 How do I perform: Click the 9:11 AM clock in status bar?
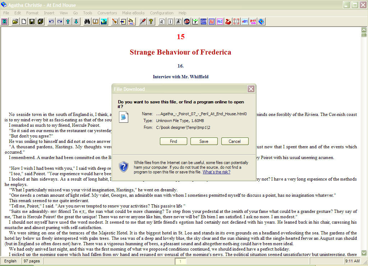352,261
